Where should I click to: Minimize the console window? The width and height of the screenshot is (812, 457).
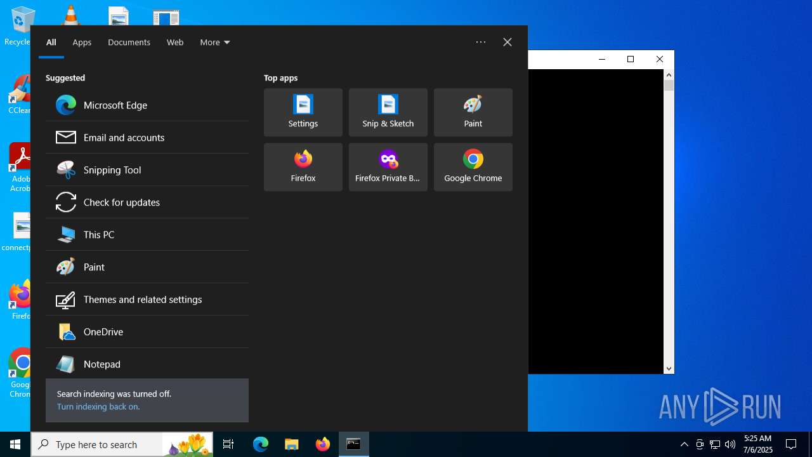(602, 59)
